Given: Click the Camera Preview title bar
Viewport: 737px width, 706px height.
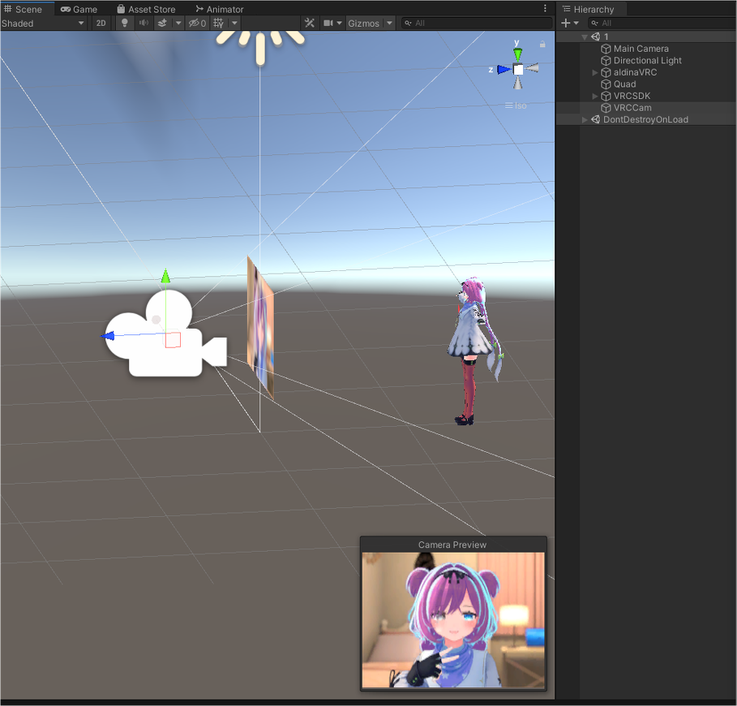Looking at the screenshot, I should point(452,545).
